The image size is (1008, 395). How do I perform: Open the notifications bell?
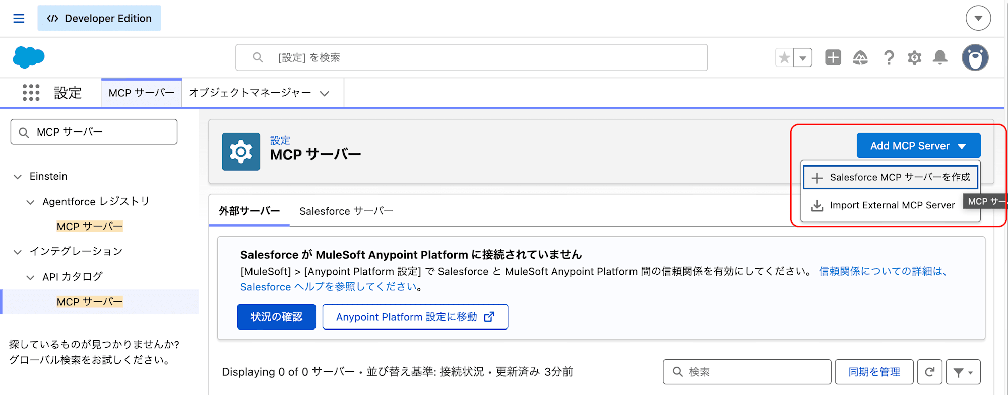click(x=940, y=57)
